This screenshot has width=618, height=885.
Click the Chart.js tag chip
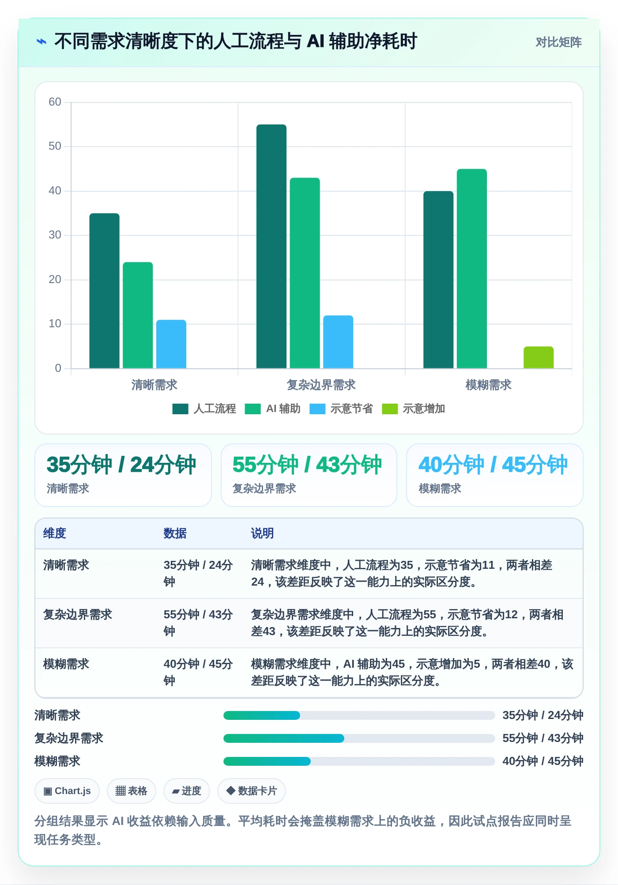tap(67, 791)
